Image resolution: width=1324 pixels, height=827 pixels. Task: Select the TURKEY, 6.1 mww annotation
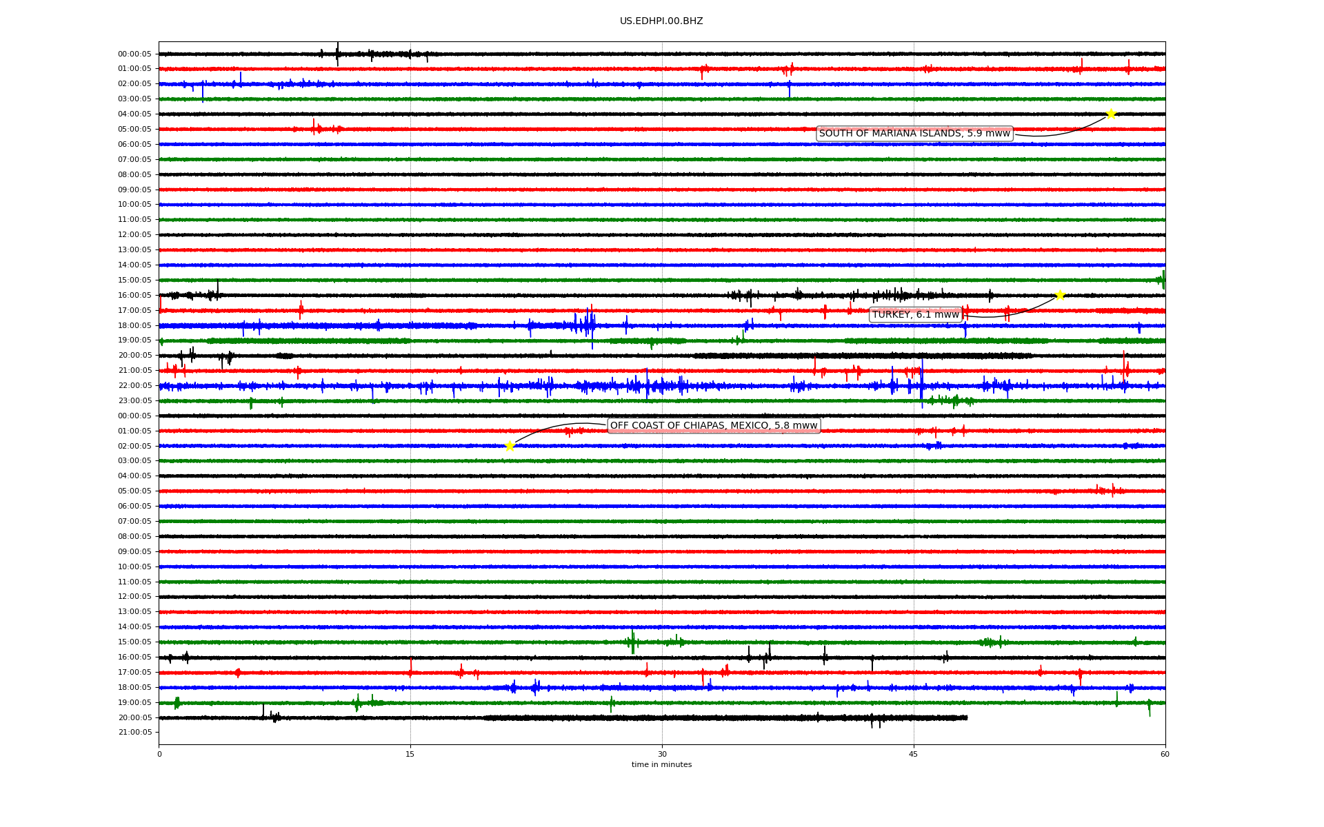[x=916, y=315]
